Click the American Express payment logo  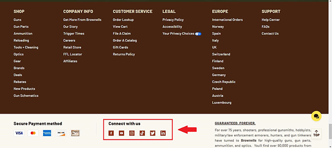[47, 133]
